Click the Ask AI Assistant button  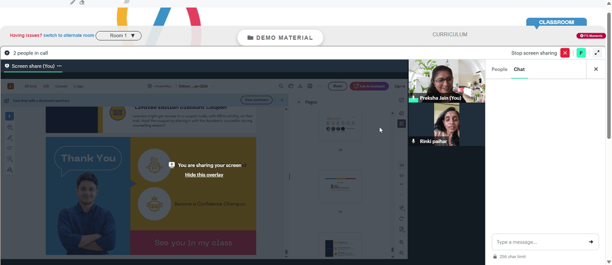click(x=369, y=86)
